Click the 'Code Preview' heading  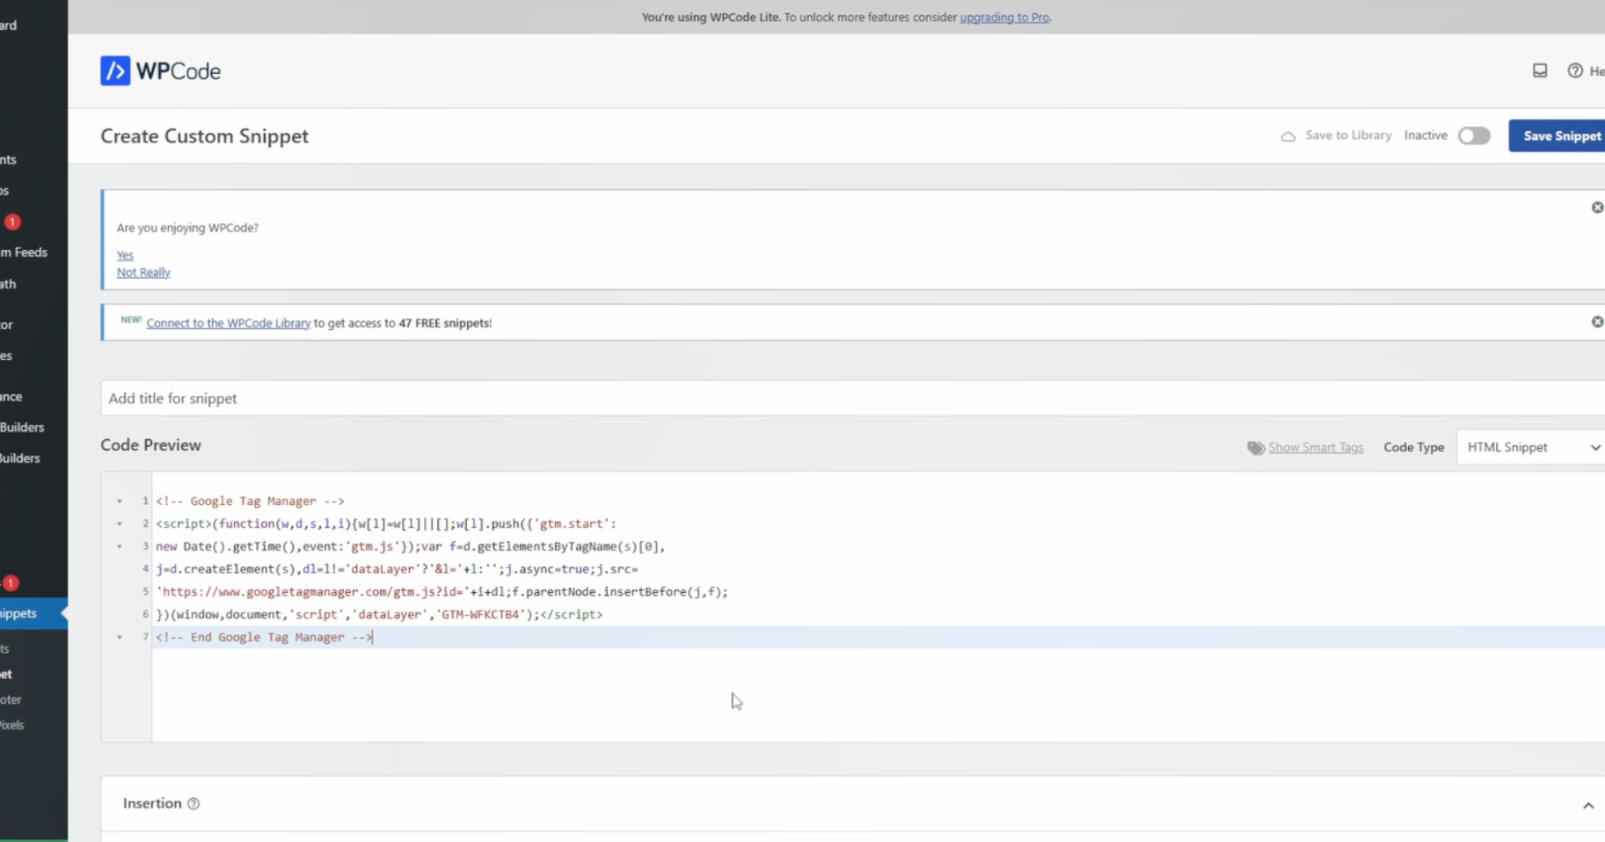(x=150, y=445)
